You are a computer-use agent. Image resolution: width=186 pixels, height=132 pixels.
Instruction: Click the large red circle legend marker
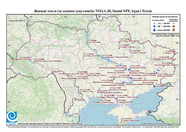[173, 26]
